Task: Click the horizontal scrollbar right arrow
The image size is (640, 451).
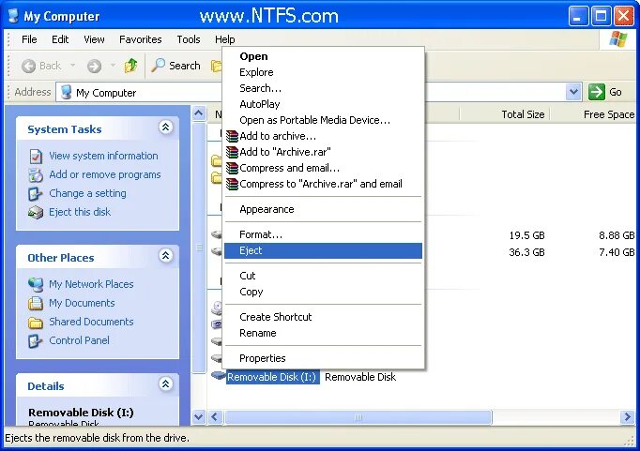Action: coord(628,417)
